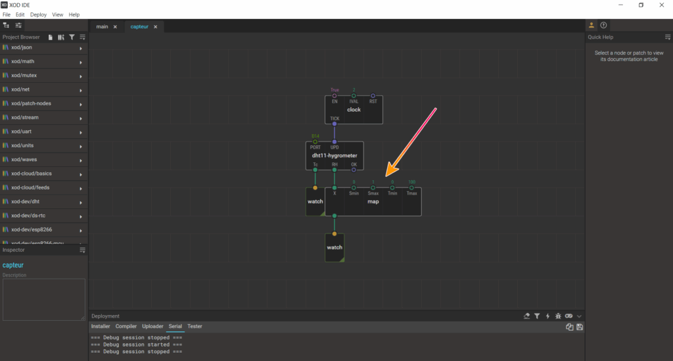Screen dimensions: 673x361
Task: Copy the serial log to clipboard
Action: click(570, 327)
